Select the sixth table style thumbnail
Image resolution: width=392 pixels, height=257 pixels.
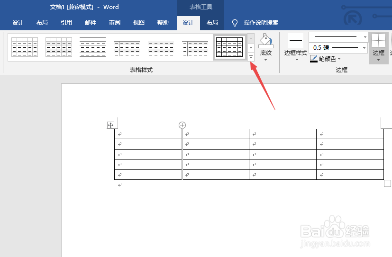(195, 47)
